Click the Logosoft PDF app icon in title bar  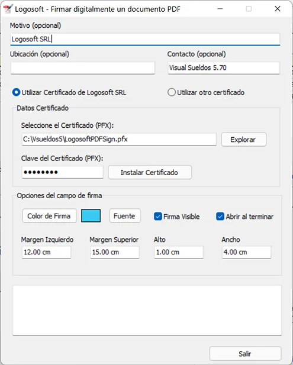click(x=8, y=9)
